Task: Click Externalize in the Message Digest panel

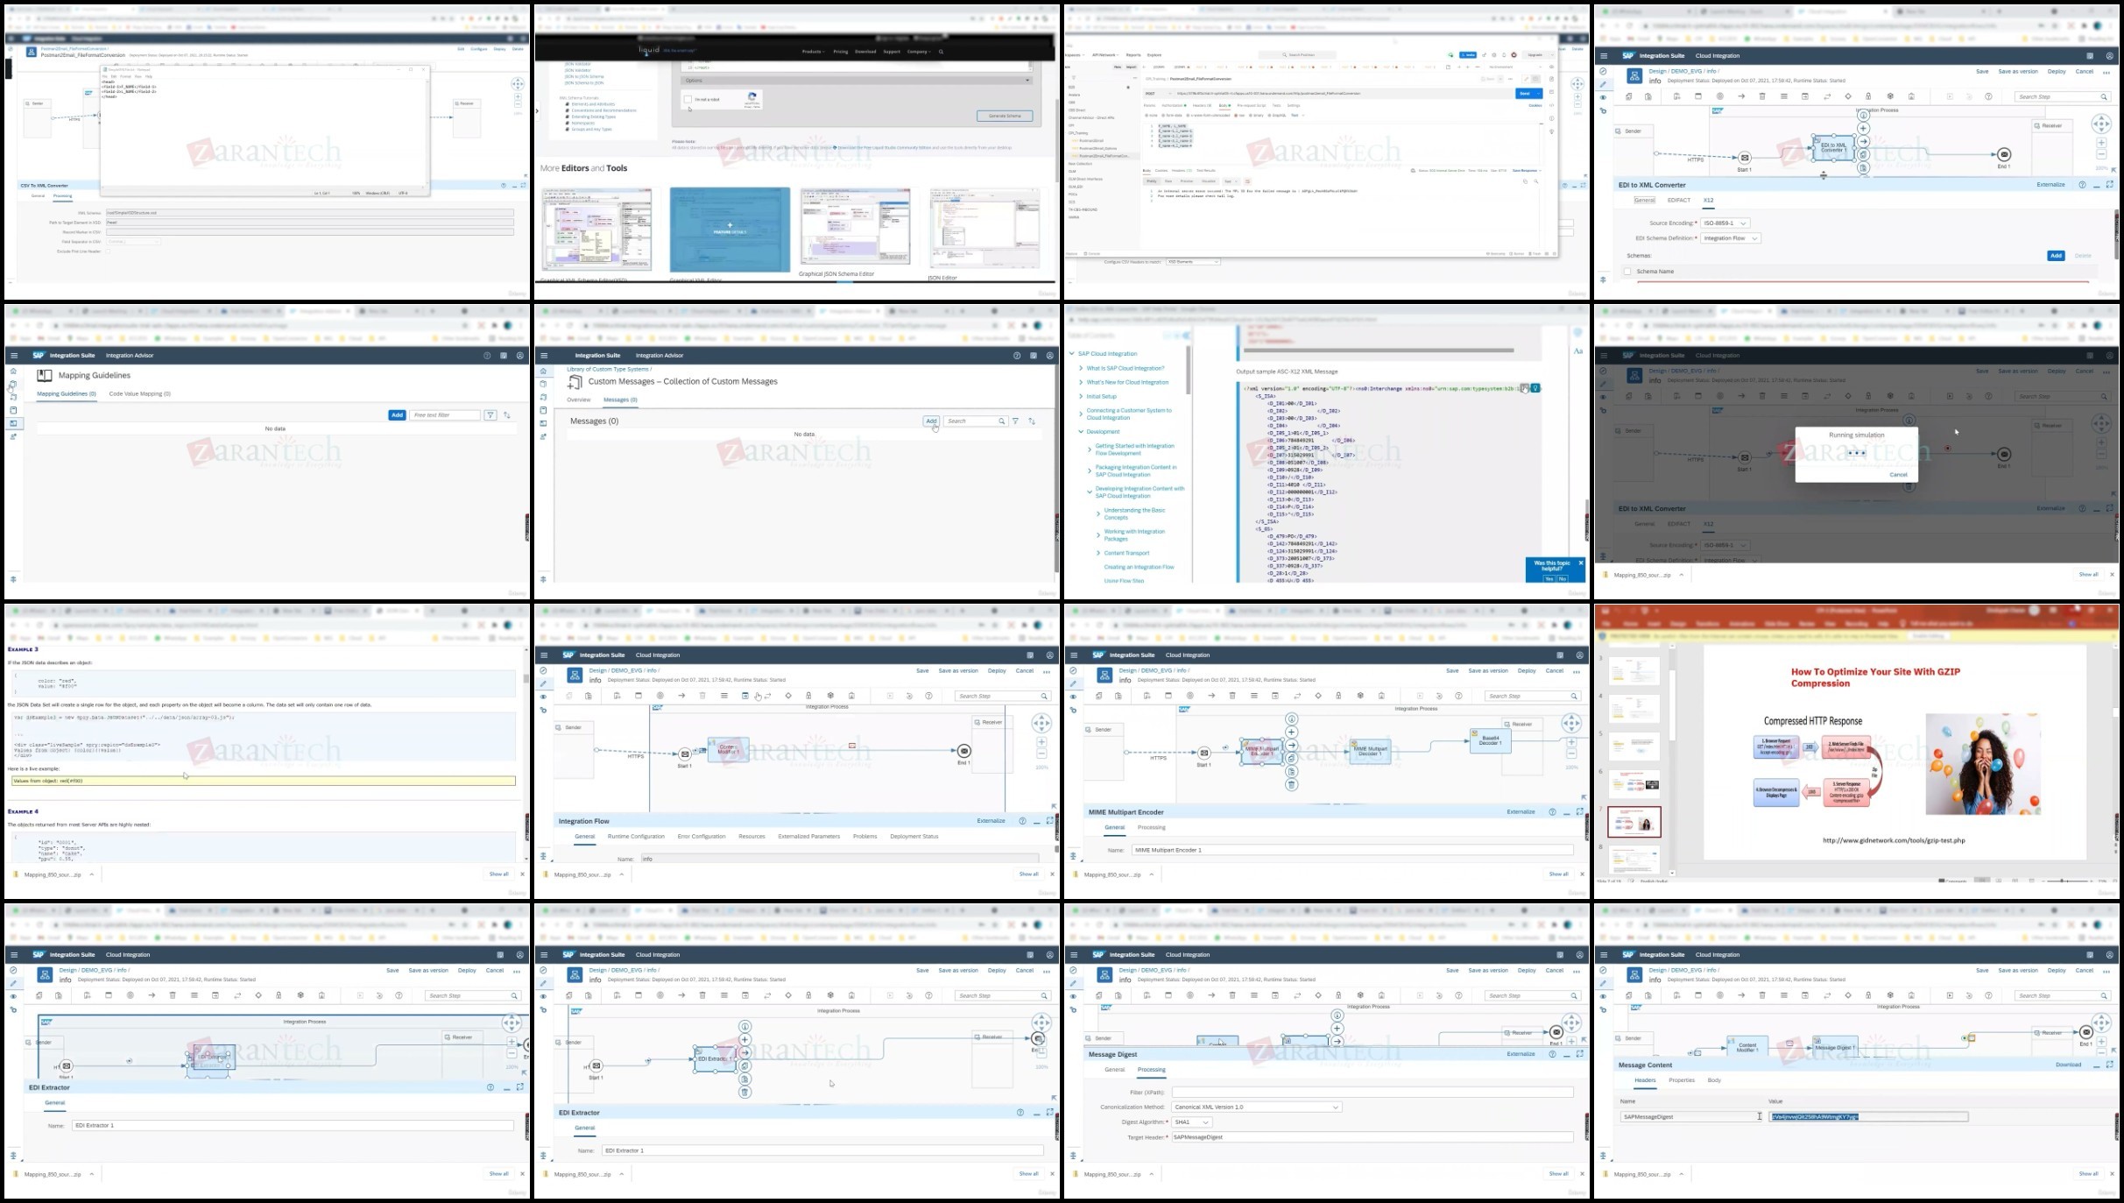Action: pyautogui.click(x=1521, y=1054)
